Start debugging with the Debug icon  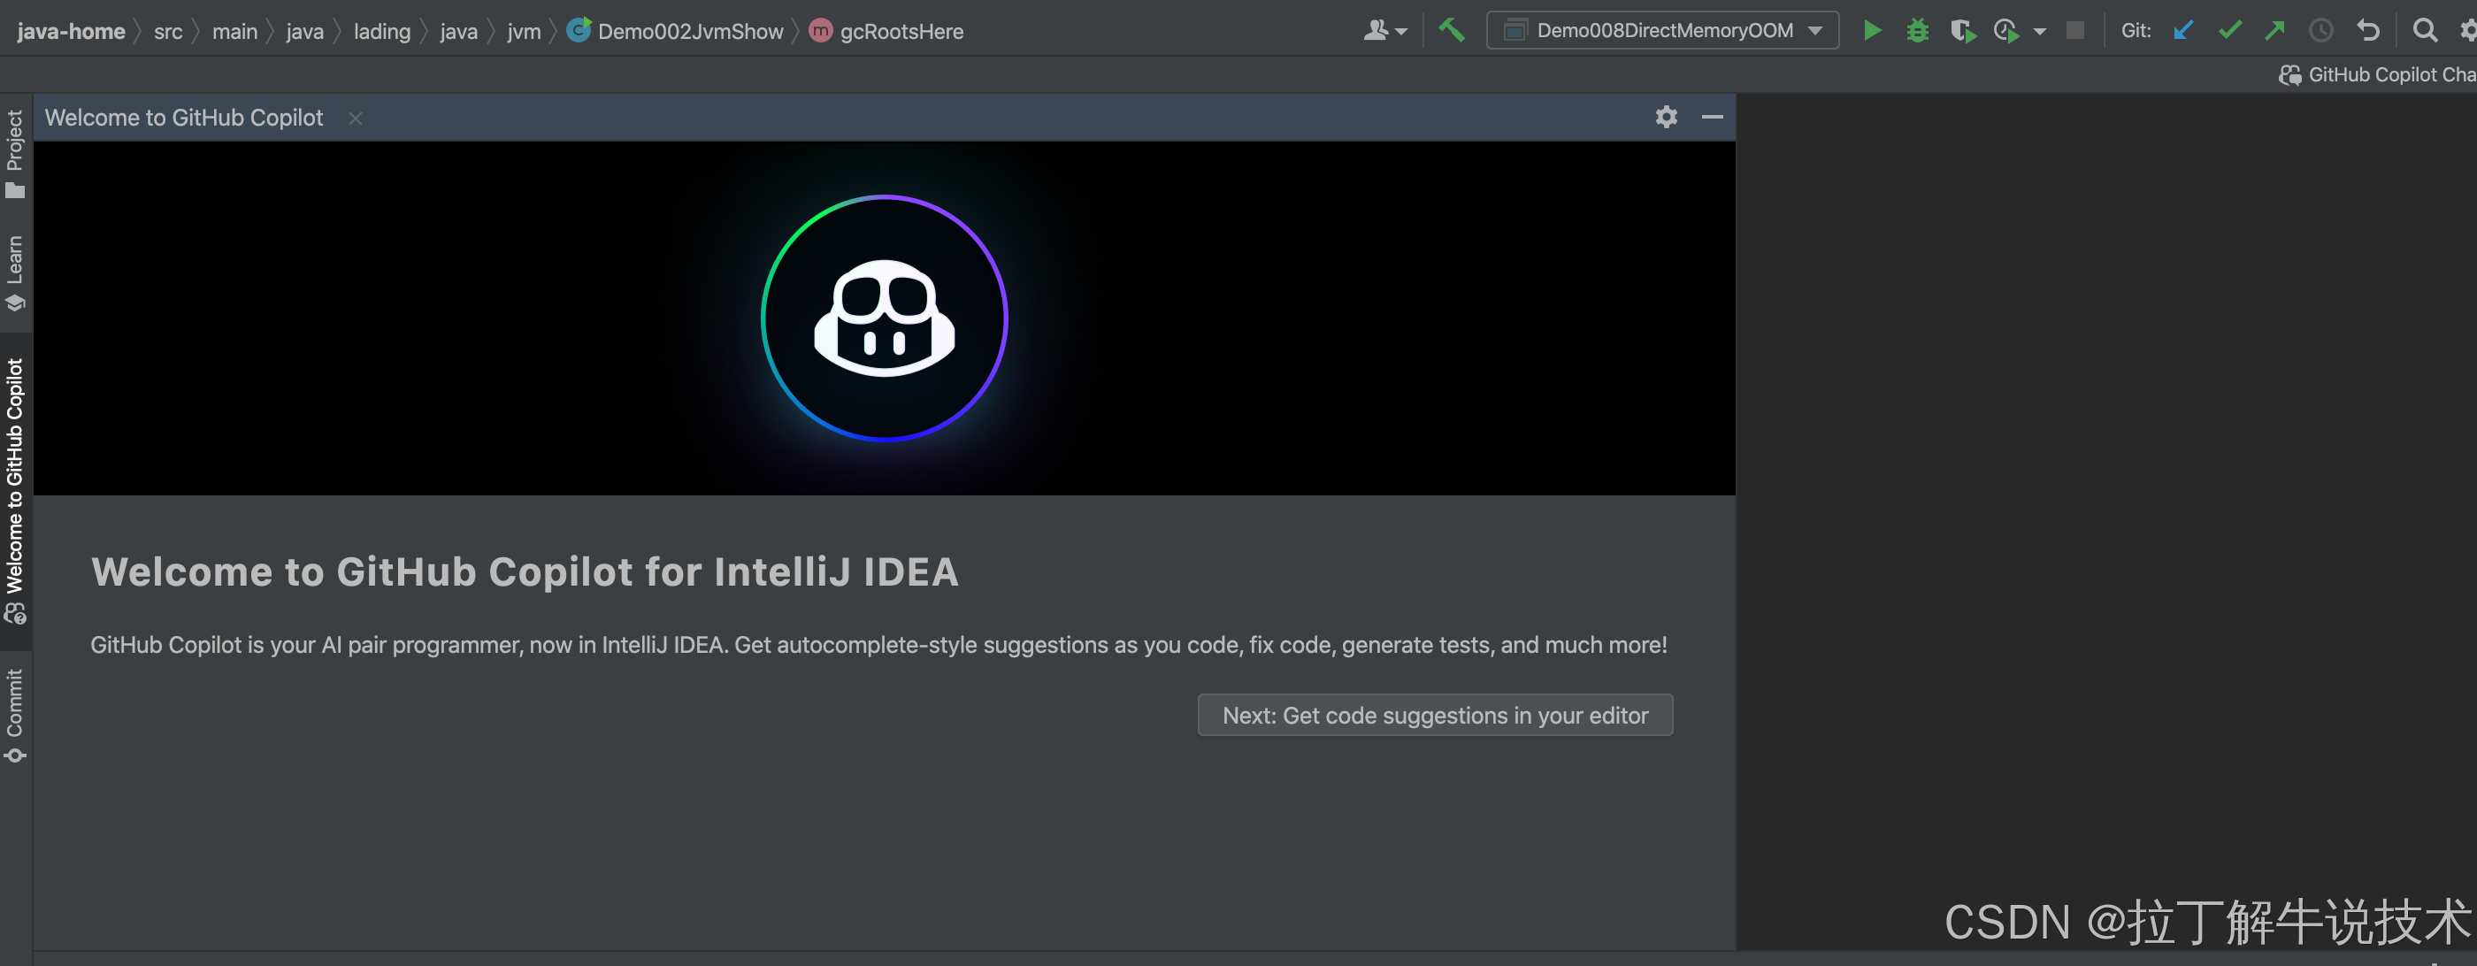click(1917, 30)
